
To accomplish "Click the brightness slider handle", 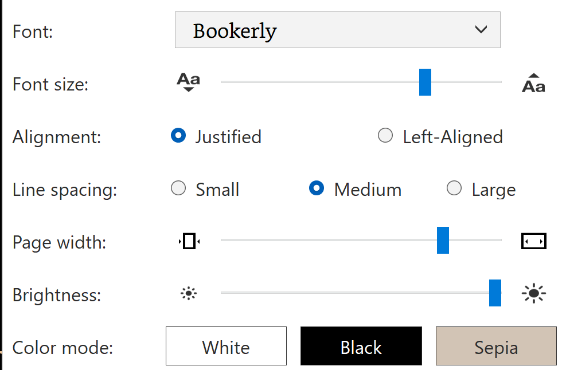I will (495, 293).
